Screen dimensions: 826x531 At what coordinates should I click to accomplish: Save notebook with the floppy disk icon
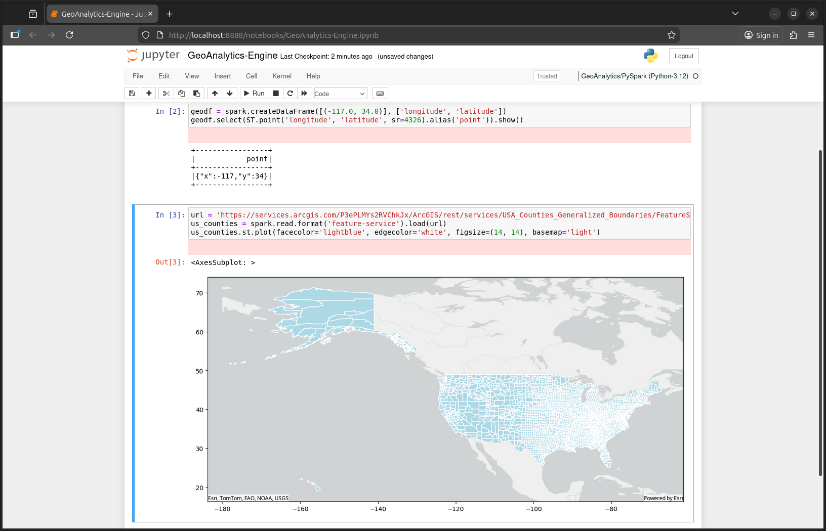[x=132, y=93]
